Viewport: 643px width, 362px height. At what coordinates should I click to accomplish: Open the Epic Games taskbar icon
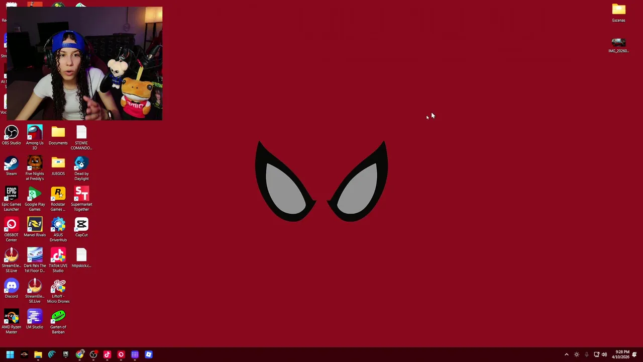(x=66, y=354)
